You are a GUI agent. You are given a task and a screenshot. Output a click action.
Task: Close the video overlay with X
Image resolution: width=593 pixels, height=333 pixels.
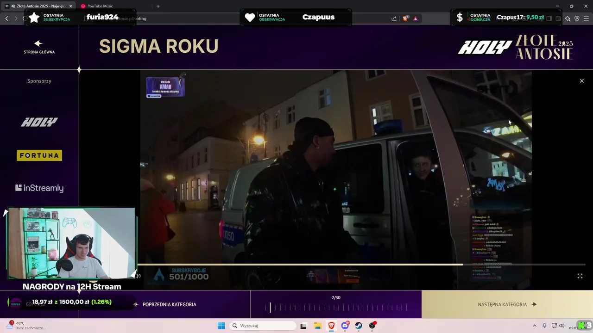(582, 81)
